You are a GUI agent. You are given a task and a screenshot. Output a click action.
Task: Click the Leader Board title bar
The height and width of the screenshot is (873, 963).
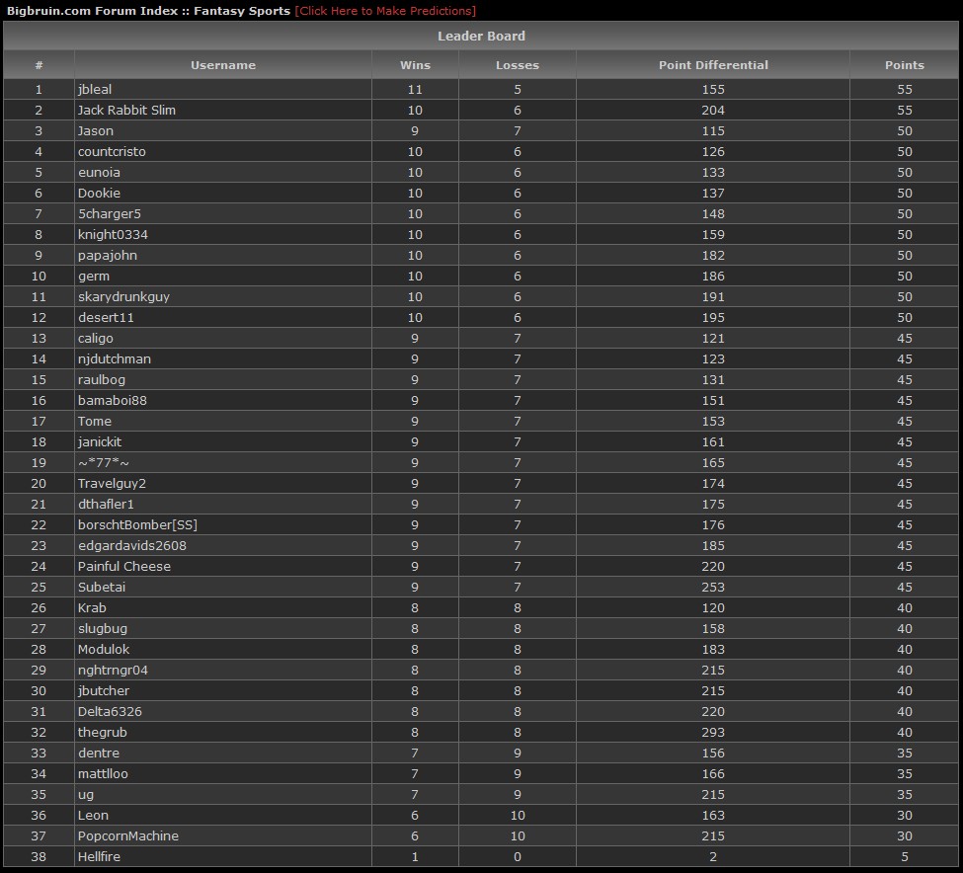(x=481, y=36)
